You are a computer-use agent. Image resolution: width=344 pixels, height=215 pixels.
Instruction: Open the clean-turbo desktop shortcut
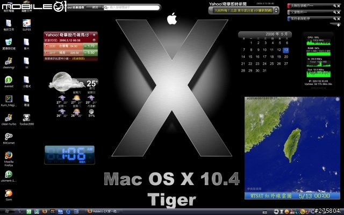click(9, 119)
